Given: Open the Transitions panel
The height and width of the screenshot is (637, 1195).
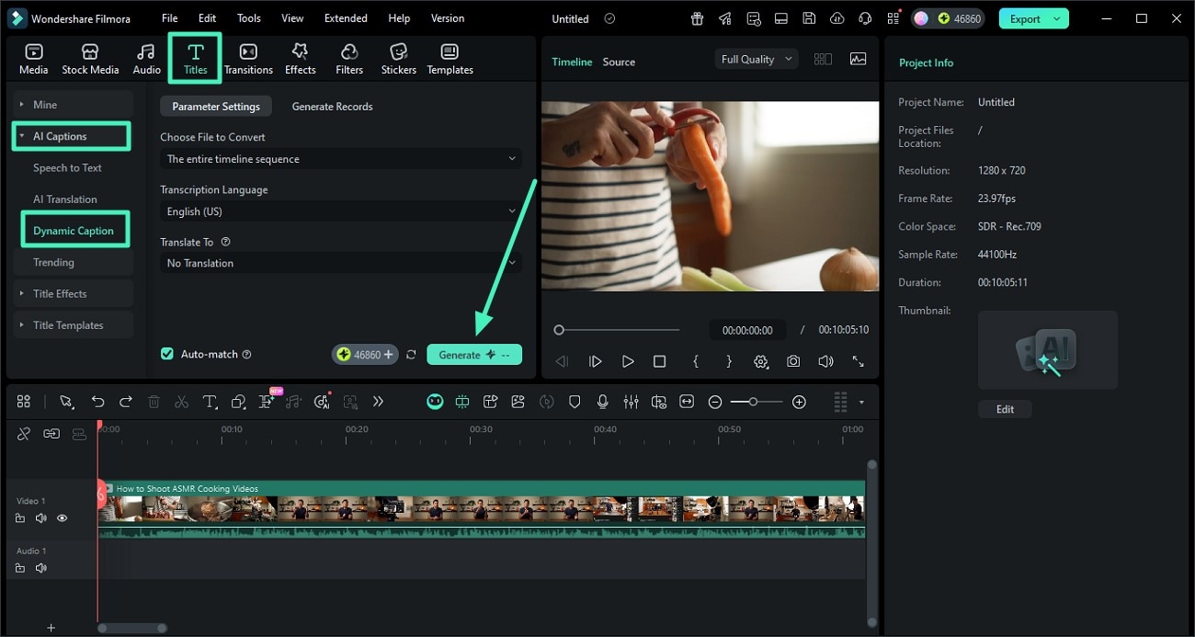Looking at the screenshot, I should 248,57.
